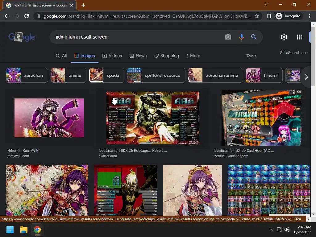This screenshot has width=316, height=237.
Task: Open the tab search chevron in title bar
Action: point(266,4)
